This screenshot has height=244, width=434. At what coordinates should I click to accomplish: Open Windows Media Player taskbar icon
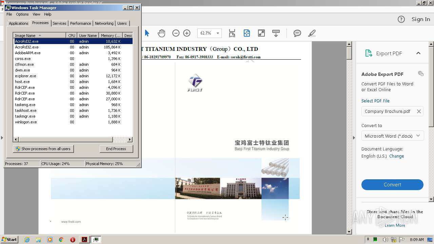[x=50, y=240]
